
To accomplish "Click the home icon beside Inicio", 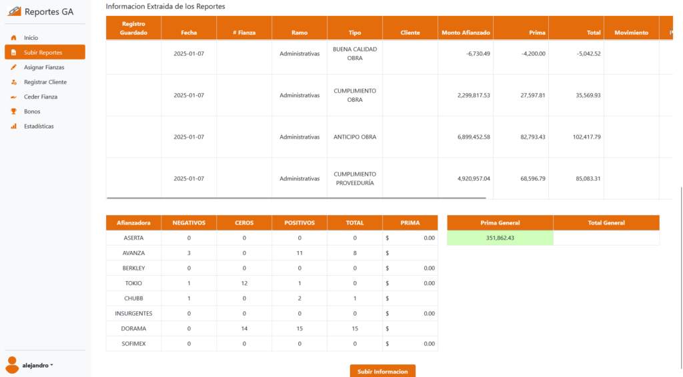I will (13, 38).
